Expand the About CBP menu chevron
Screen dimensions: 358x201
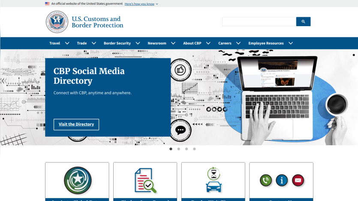tap(208, 43)
